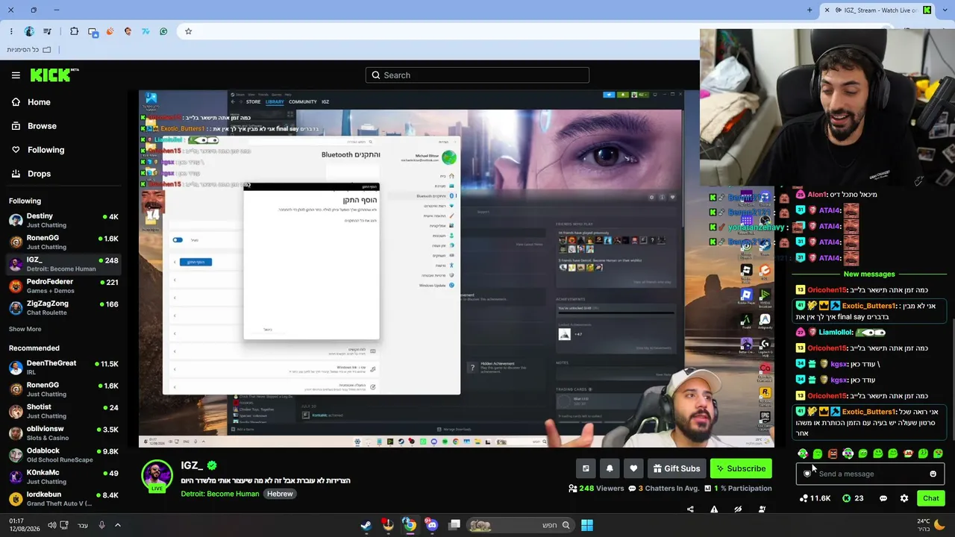955x537 pixels.
Task: Show hidden system tray icons chevron
Action: (x=117, y=525)
